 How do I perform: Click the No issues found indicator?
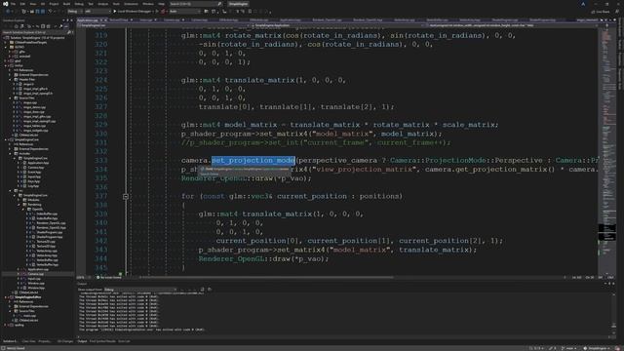click(x=108, y=277)
